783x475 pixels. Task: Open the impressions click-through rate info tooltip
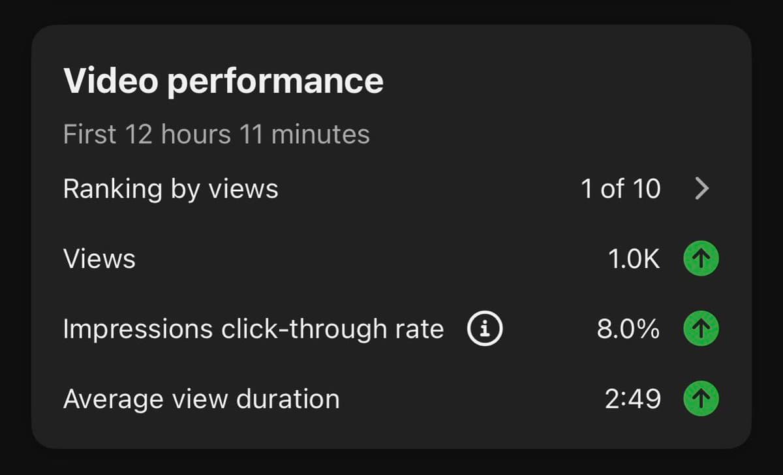483,329
